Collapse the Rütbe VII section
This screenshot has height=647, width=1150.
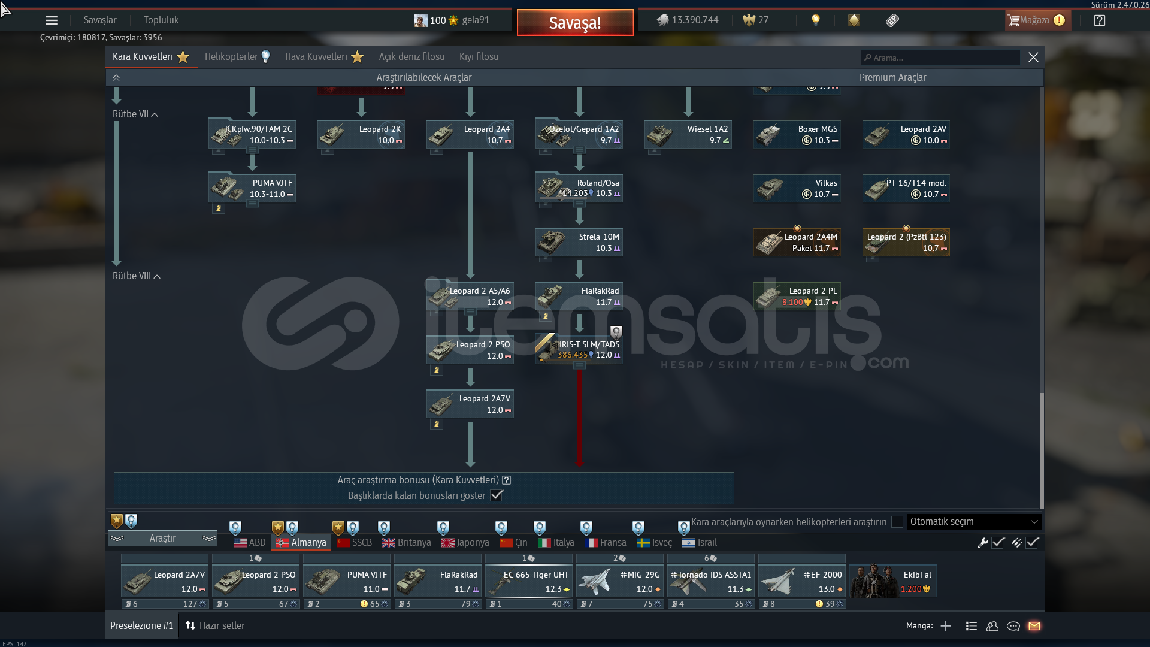[135, 114]
